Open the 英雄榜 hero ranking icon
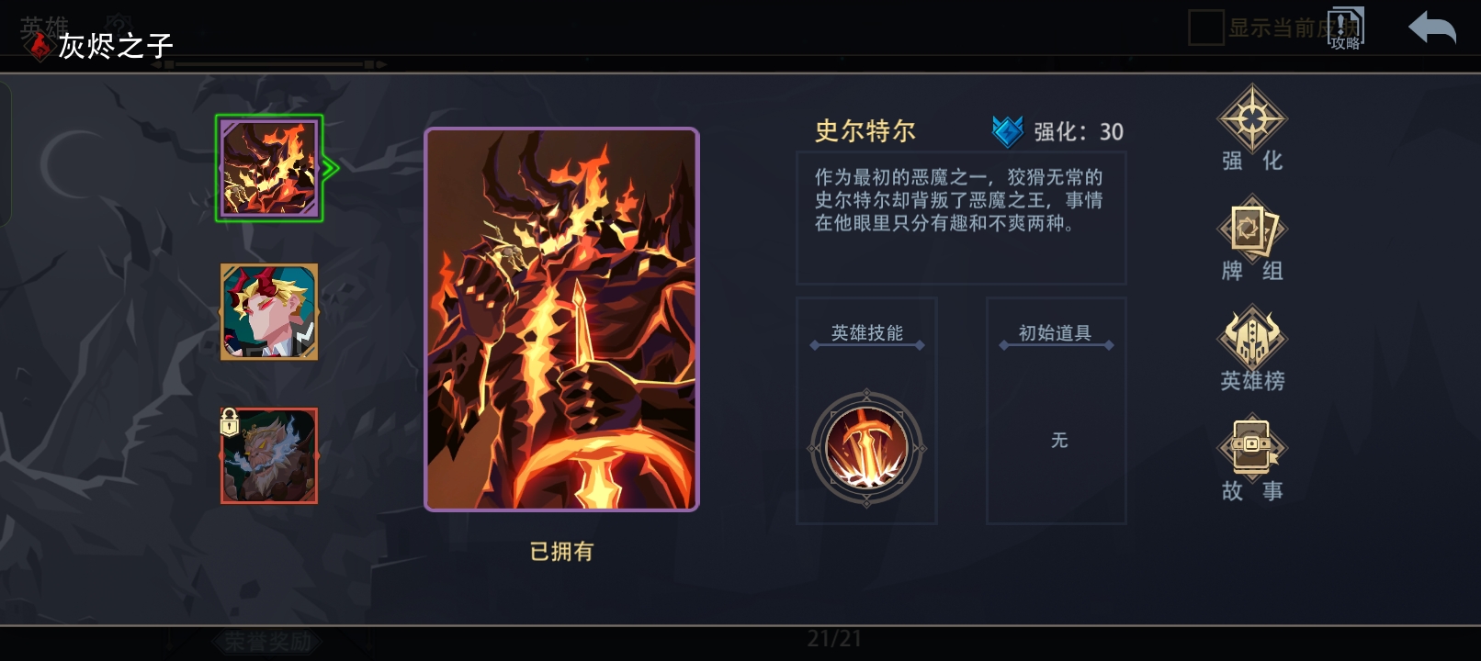This screenshot has width=1481, height=661. [1251, 337]
